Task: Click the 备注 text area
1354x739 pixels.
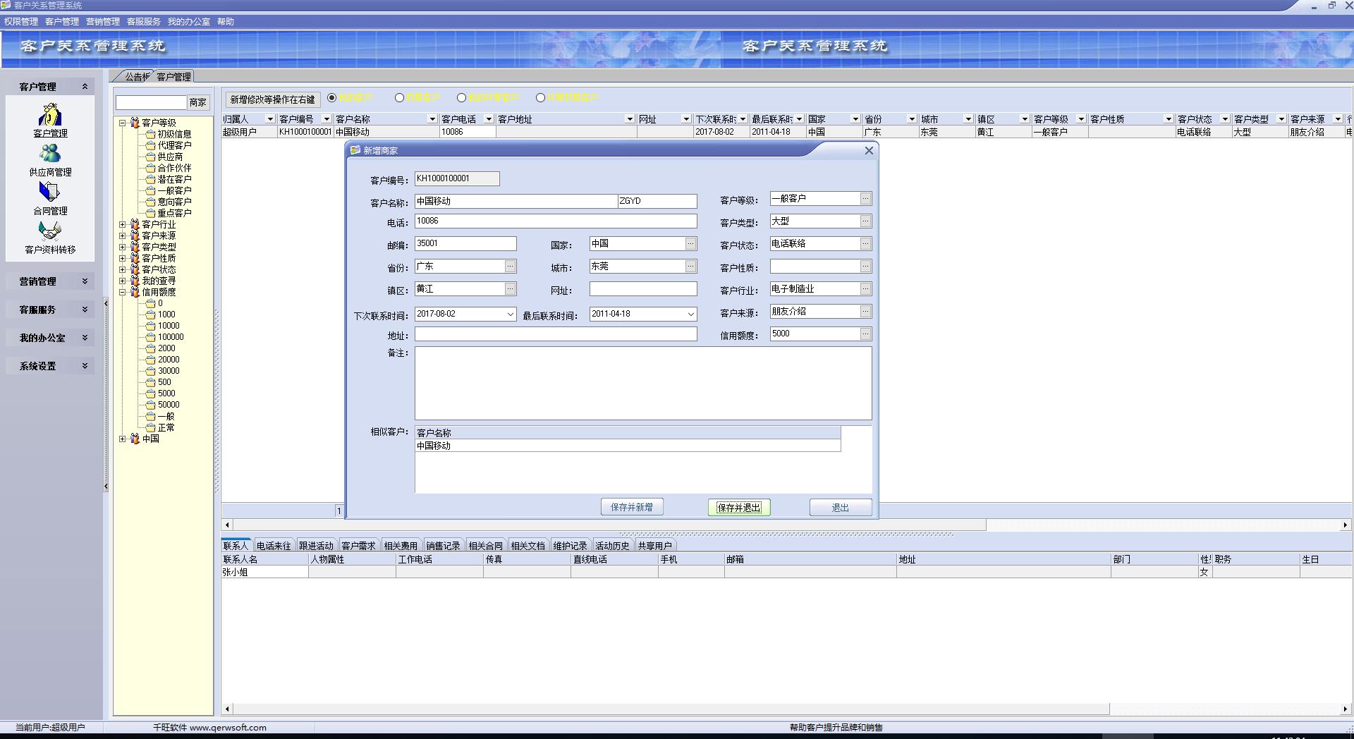Action: point(643,383)
